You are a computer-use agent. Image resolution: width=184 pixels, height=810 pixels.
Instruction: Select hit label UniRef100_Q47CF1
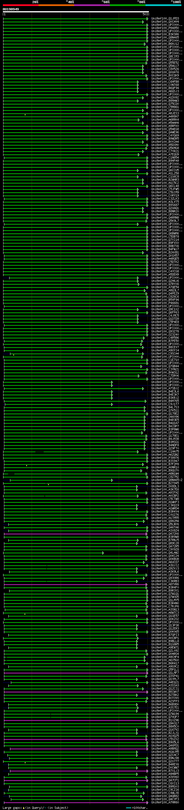tap(165, 780)
